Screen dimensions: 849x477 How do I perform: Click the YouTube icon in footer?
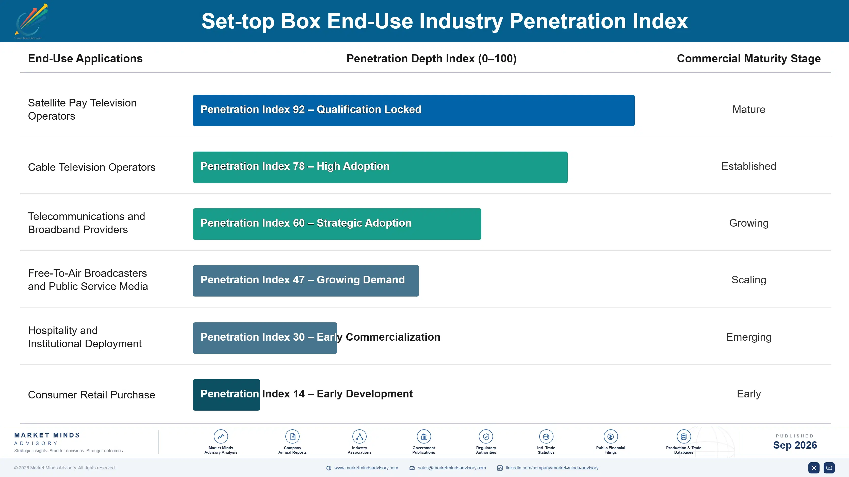[x=829, y=468]
